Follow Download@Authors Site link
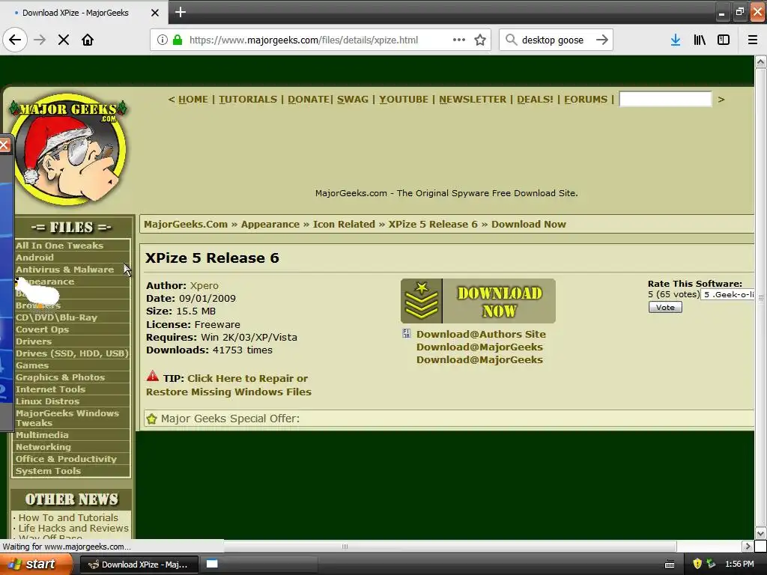Viewport: 767px width, 575px height. (481, 334)
